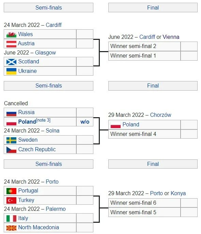
Task: Click the Russia flag icon
Action: (x=11, y=113)
